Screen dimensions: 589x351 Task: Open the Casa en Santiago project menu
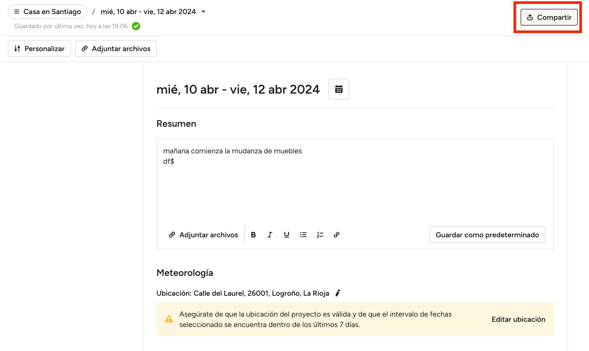pos(48,12)
